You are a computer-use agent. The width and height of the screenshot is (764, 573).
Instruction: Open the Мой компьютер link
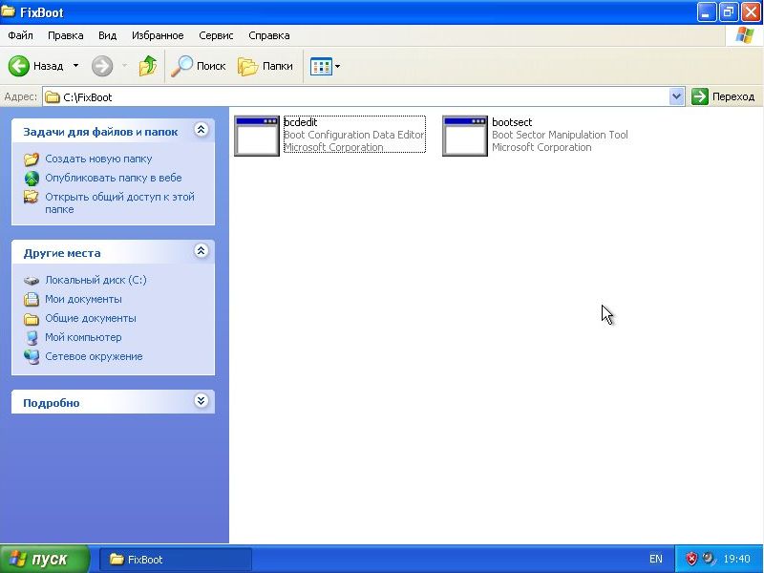(83, 337)
